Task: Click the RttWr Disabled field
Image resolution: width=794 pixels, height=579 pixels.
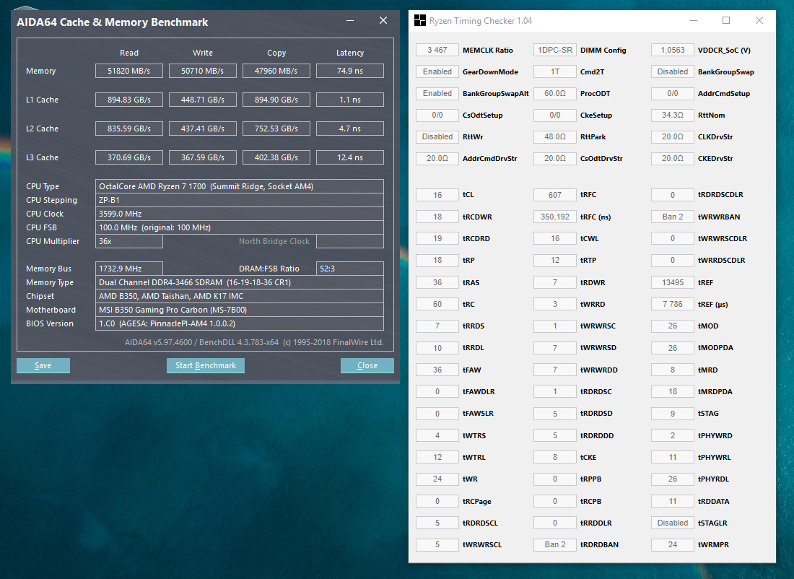Action: [437, 136]
